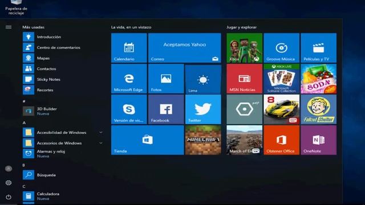Launch 3D Builder app
Screen dimensions: 365x205
[x=63, y=111]
